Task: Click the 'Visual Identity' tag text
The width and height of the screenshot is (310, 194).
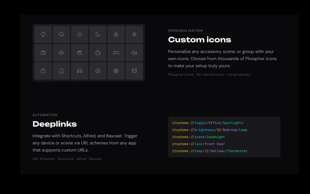Action: pos(239,75)
